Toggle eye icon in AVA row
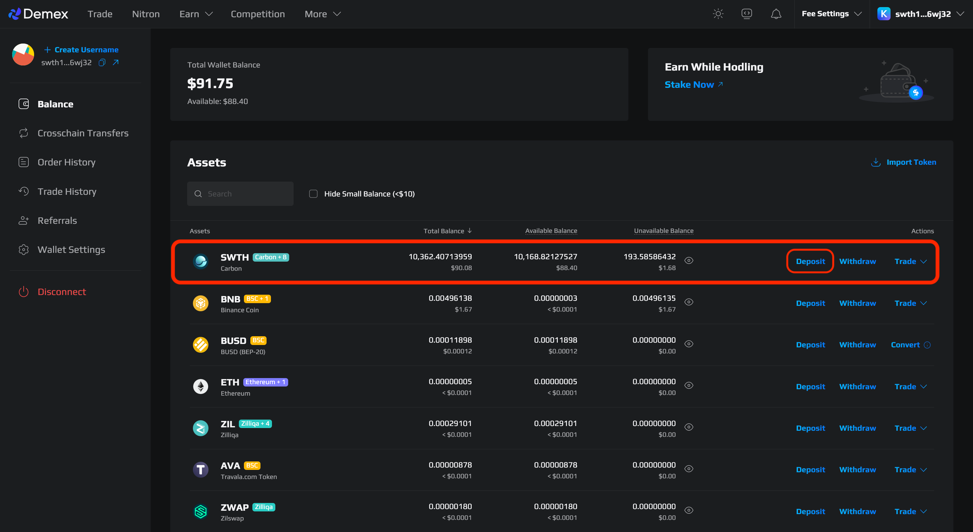 click(689, 469)
